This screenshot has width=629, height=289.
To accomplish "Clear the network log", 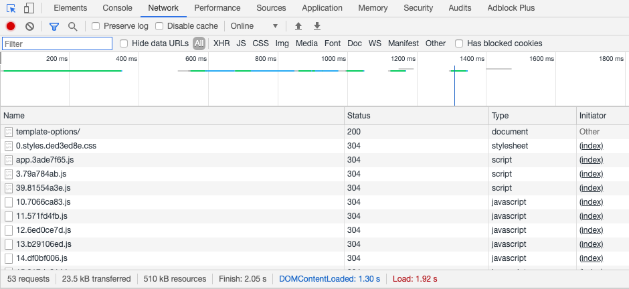I will 29,27.
